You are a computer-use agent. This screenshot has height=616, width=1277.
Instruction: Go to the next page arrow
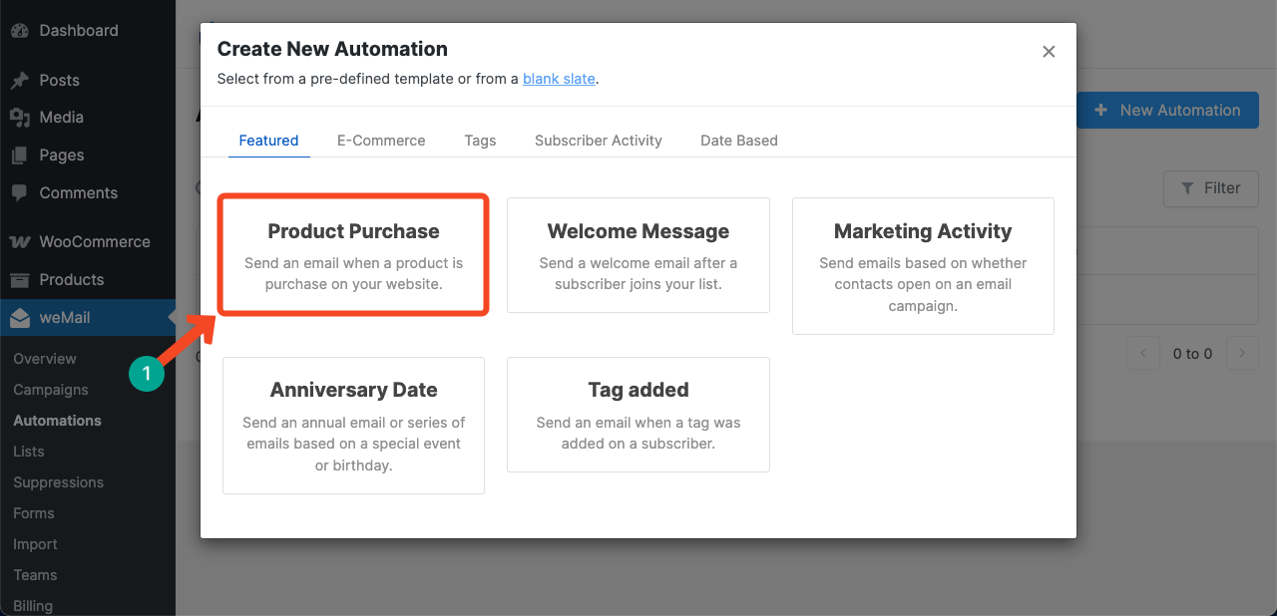(1242, 353)
